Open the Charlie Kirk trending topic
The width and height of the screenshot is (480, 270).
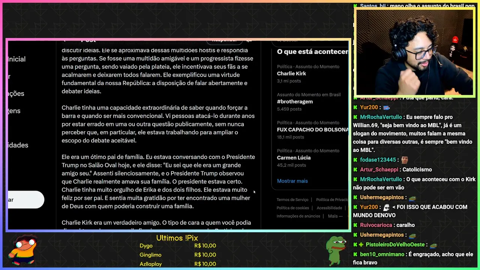point(291,73)
